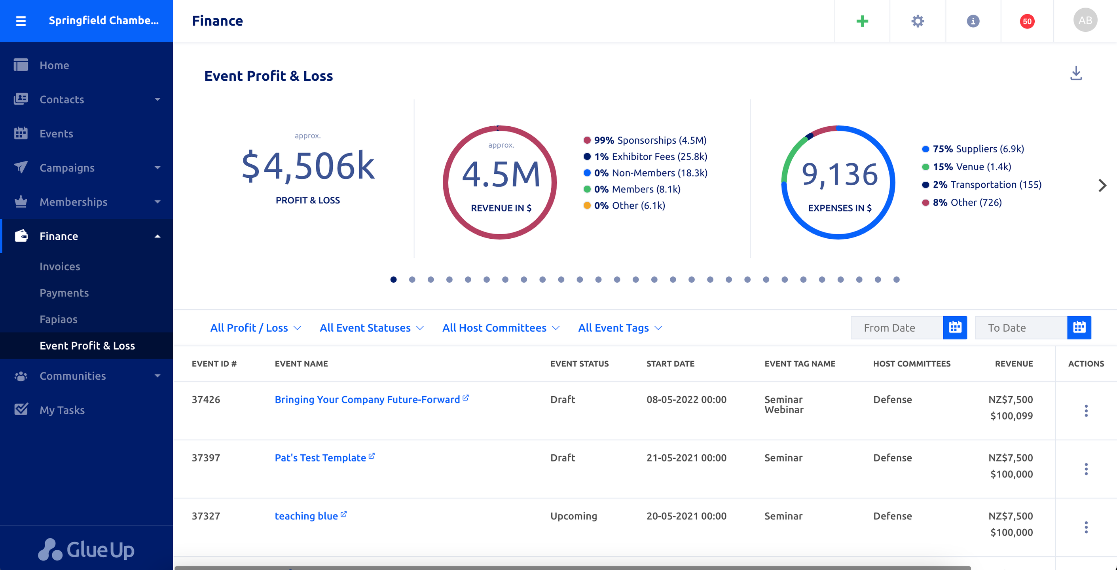This screenshot has width=1117, height=570.
Task: Open actions menu for event 37426
Action: tap(1086, 410)
